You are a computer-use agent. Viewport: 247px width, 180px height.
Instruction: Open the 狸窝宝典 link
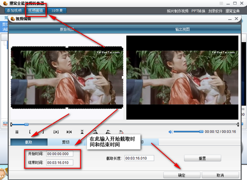[233, 11]
